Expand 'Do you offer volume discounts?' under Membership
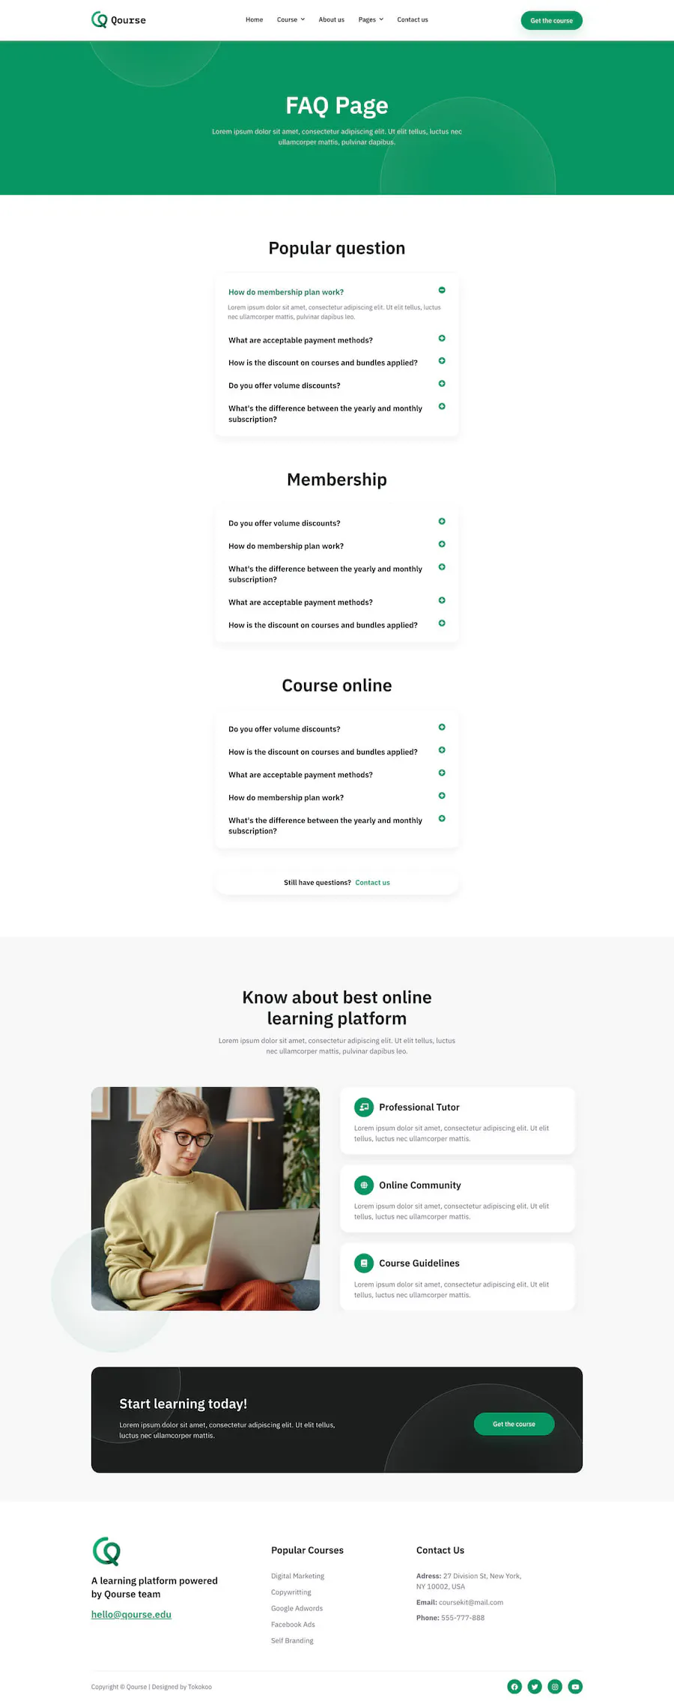 tap(442, 522)
